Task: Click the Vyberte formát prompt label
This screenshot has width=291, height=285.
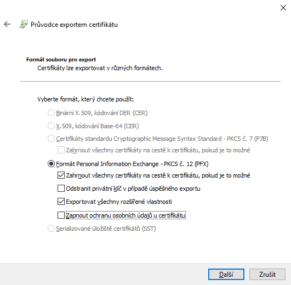Action: pos(85,99)
